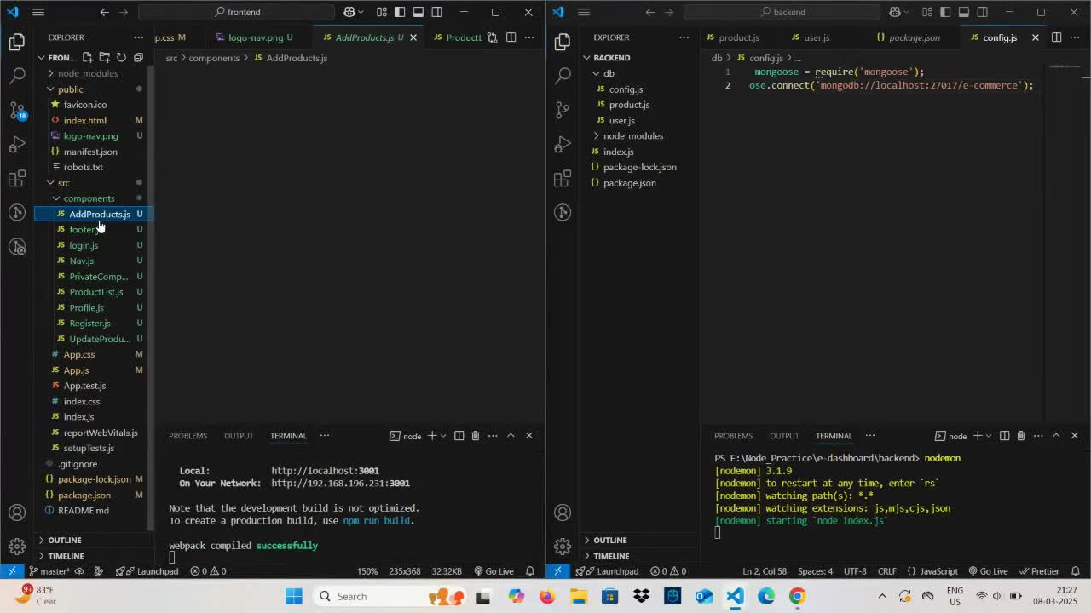
Task: Collapse all folders in frontend explorer
Action: (x=138, y=57)
